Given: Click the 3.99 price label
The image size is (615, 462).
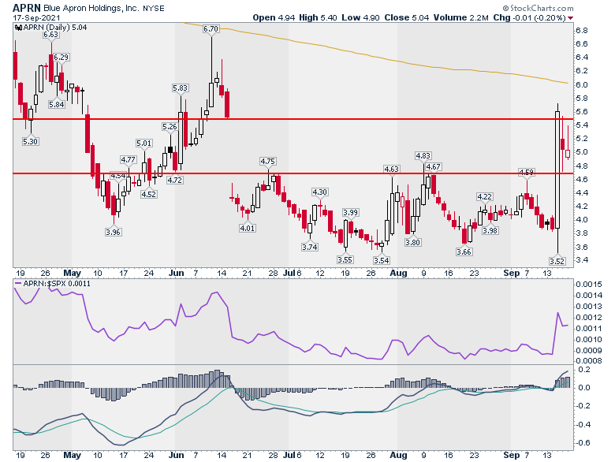Looking at the screenshot, I should pos(350,213).
